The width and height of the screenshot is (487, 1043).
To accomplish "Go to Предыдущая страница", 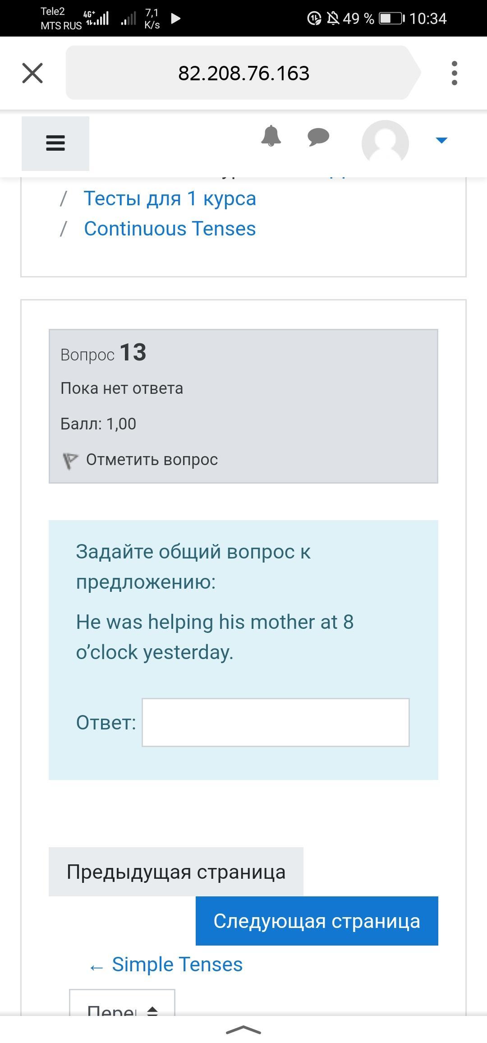I will [x=176, y=872].
